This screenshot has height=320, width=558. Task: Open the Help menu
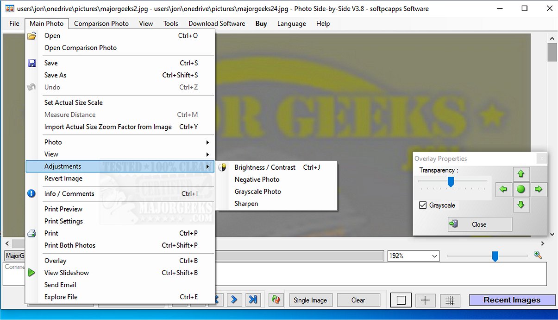point(323,24)
